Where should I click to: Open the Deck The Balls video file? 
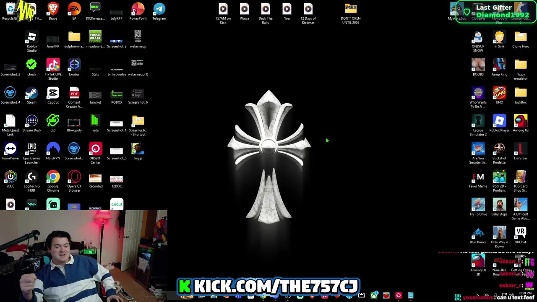[266, 13]
